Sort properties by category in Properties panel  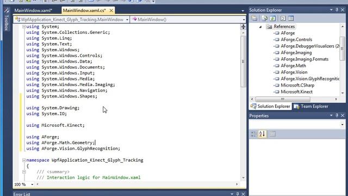(x=254, y=134)
